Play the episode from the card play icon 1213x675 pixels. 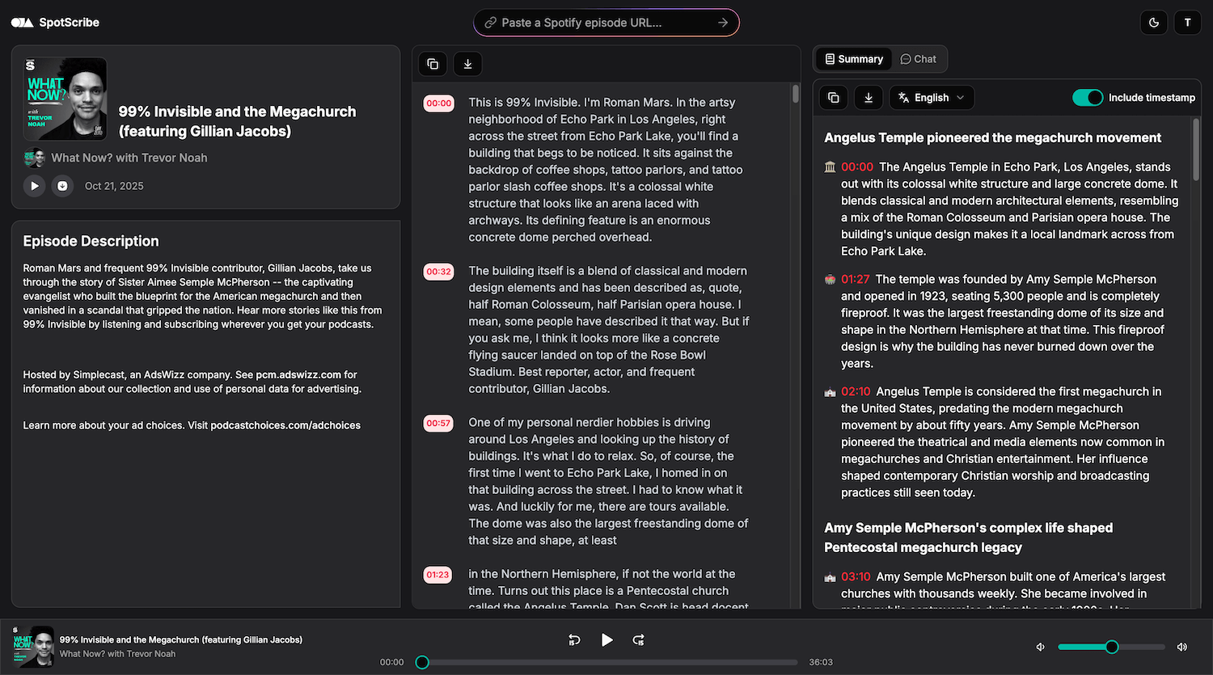34,185
